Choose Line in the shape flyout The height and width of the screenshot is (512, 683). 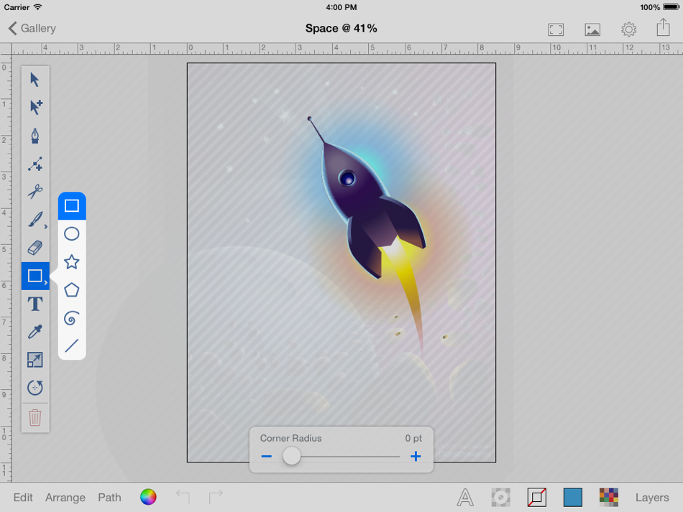click(72, 346)
